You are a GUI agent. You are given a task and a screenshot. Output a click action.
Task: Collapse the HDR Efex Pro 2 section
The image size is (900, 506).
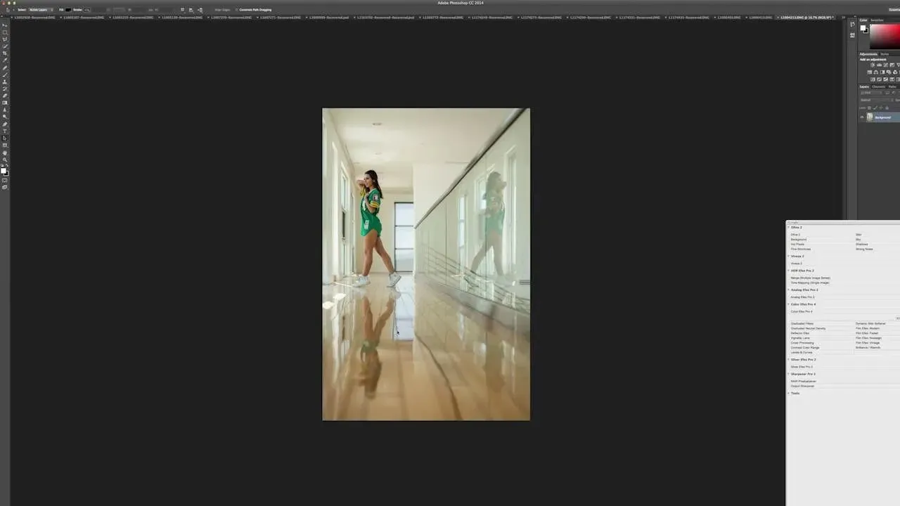(788, 271)
